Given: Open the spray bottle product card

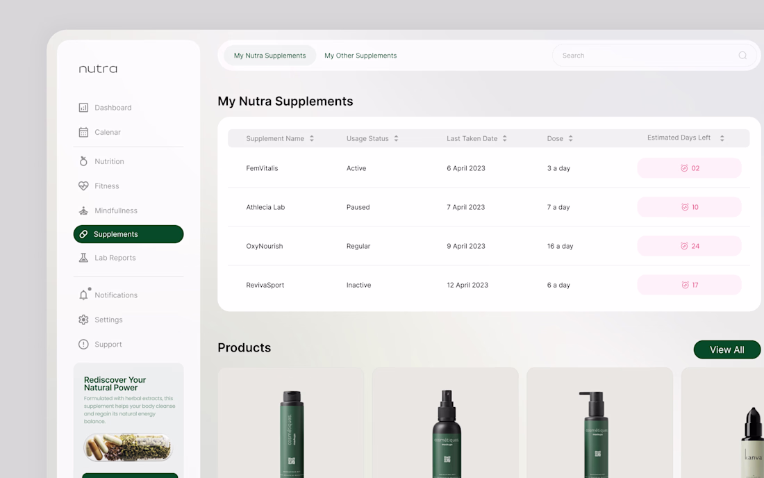Looking at the screenshot, I should coord(445,423).
